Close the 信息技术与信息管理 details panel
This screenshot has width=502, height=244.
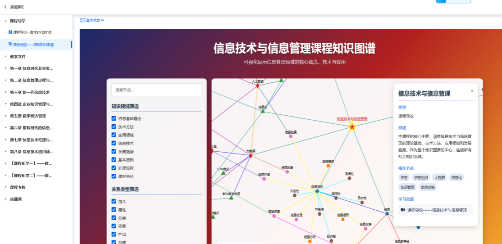pyautogui.click(x=472, y=91)
